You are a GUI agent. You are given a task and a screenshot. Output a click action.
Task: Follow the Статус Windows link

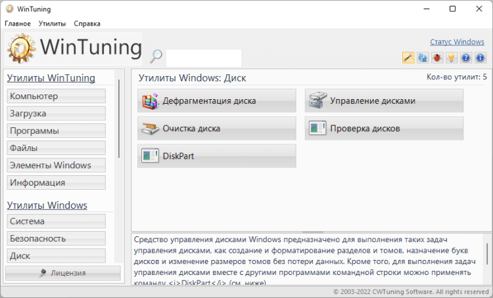[x=457, y=42]
